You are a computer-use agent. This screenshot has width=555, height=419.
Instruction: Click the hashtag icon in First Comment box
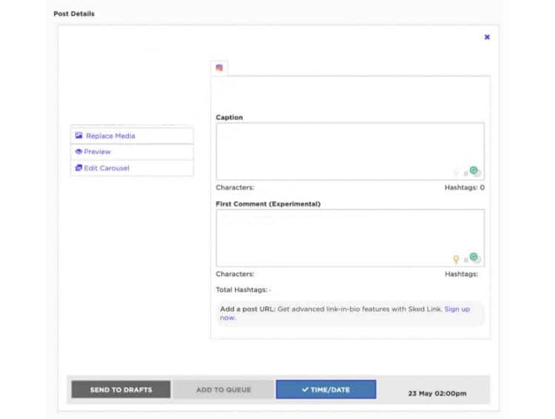point(465,260)
